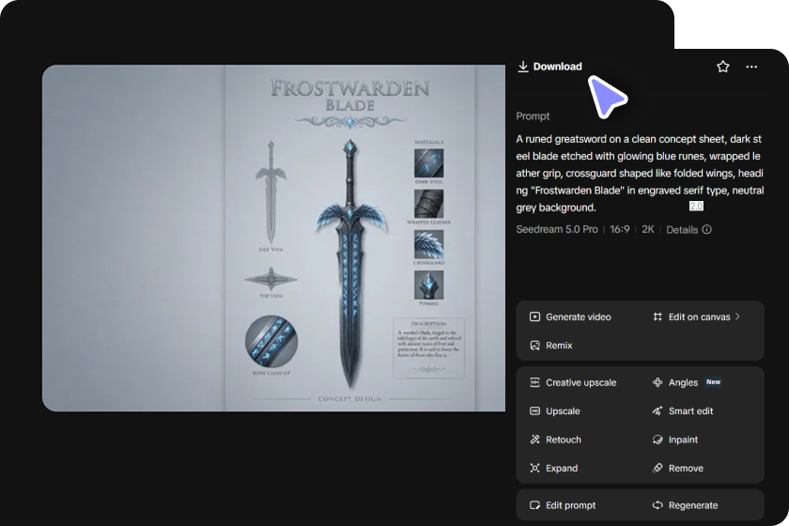
Task: Click the Edit on canvas label
Action: tap(699, 317)
